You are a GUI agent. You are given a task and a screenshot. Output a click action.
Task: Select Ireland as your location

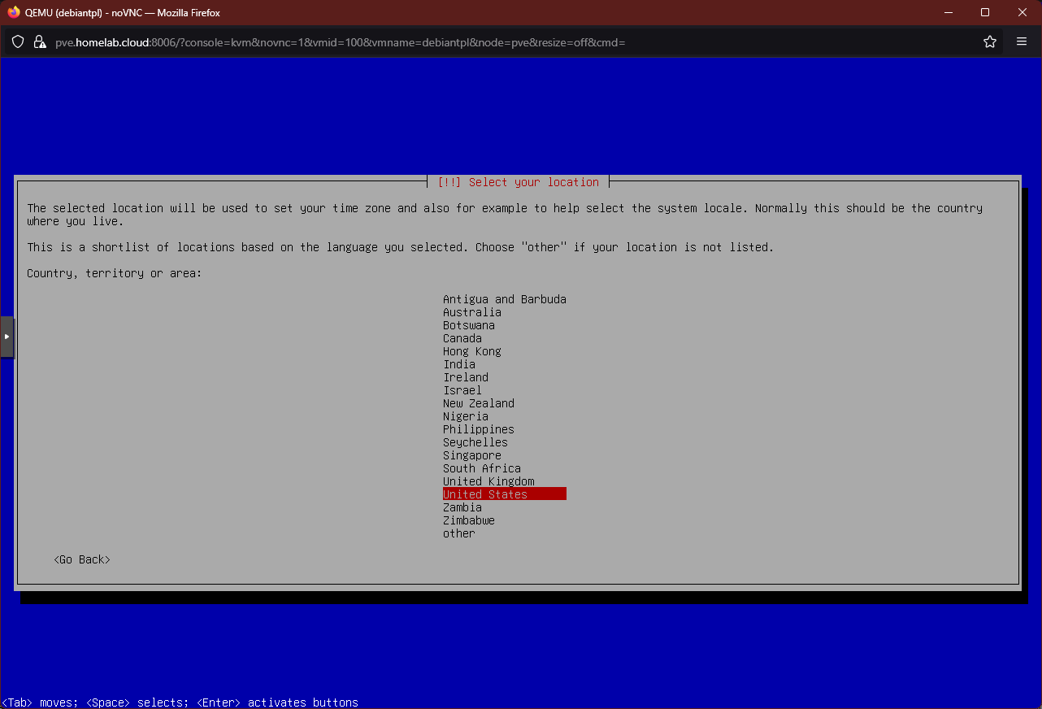465,377
